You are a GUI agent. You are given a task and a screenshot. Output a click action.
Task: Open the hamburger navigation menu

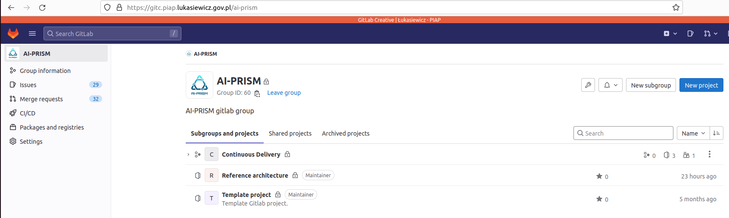pos(32,33)
